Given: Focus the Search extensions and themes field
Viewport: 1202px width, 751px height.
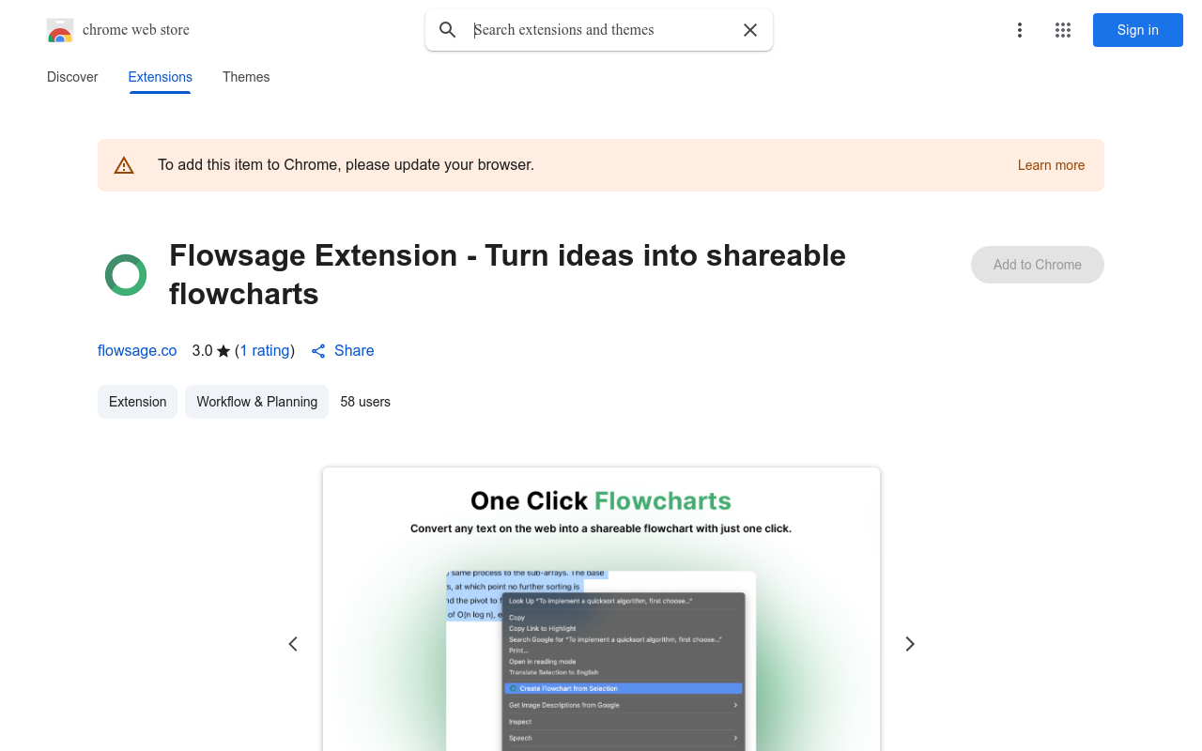Looking at the screenshot, I should point(601,30).
